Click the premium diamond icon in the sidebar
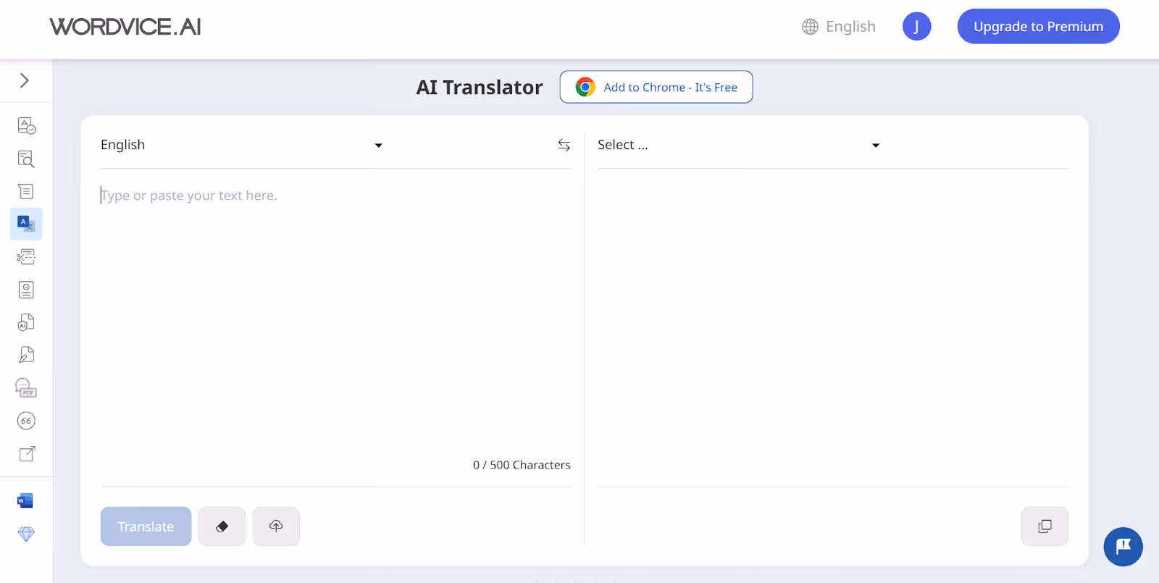This screenshot has width=1159, height=583. click(26, 534)
